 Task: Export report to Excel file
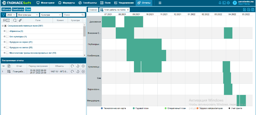(244, 10)
